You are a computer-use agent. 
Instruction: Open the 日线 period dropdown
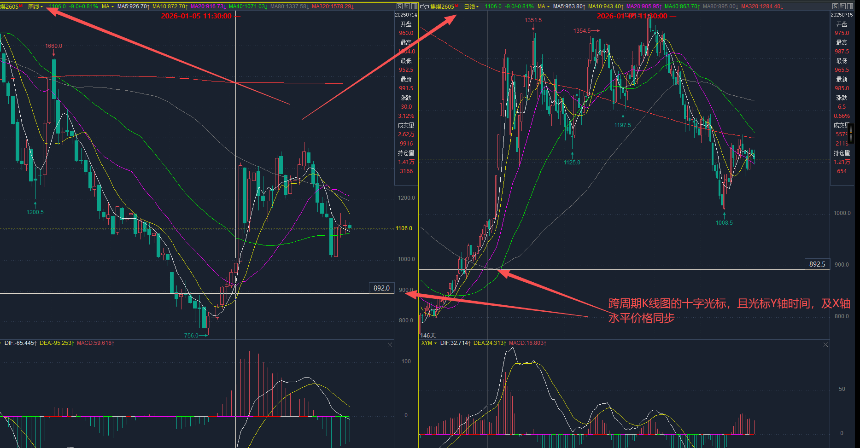[471, 6]
